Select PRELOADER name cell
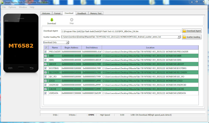Viewport: 209px width, 123px height. coord(55,52)
